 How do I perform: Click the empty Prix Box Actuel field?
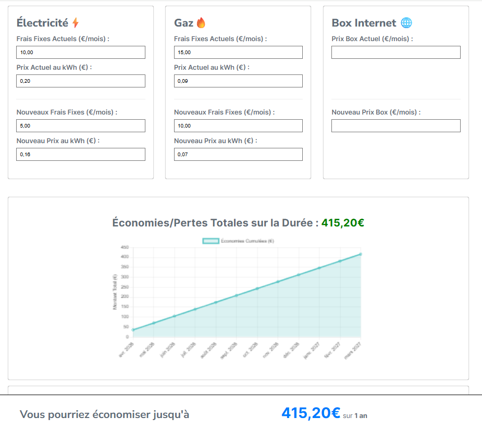396,53
